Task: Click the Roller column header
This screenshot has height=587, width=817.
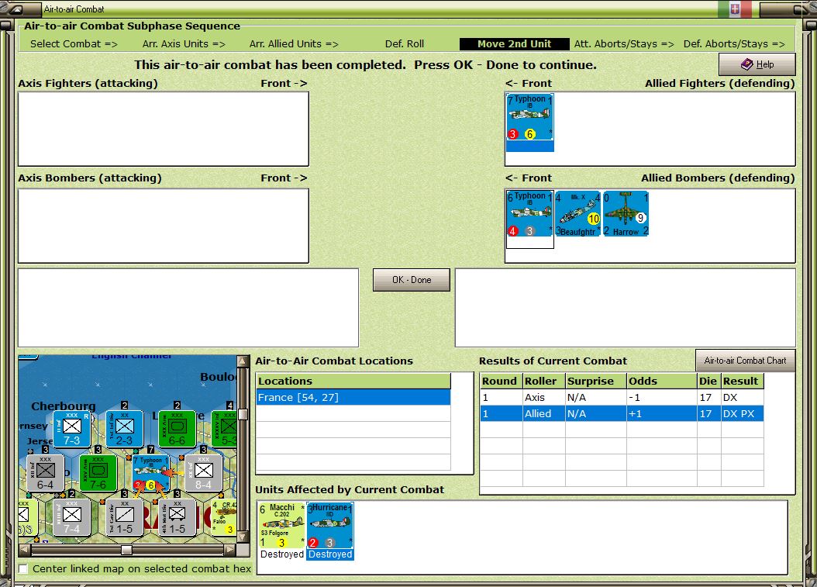Action: point(543,381)
